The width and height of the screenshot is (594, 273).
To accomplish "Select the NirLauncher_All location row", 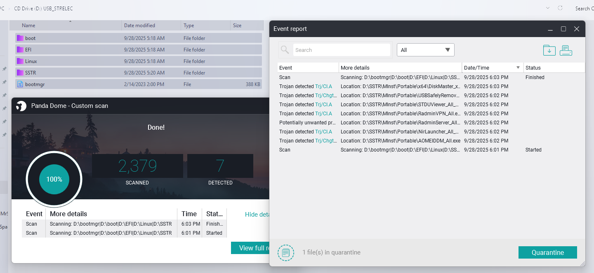I will coord(431,132).
